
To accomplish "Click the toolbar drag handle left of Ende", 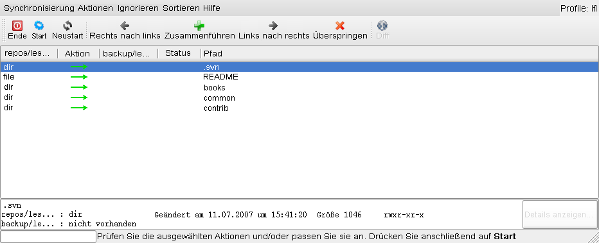I will click(x=4, y=30).
